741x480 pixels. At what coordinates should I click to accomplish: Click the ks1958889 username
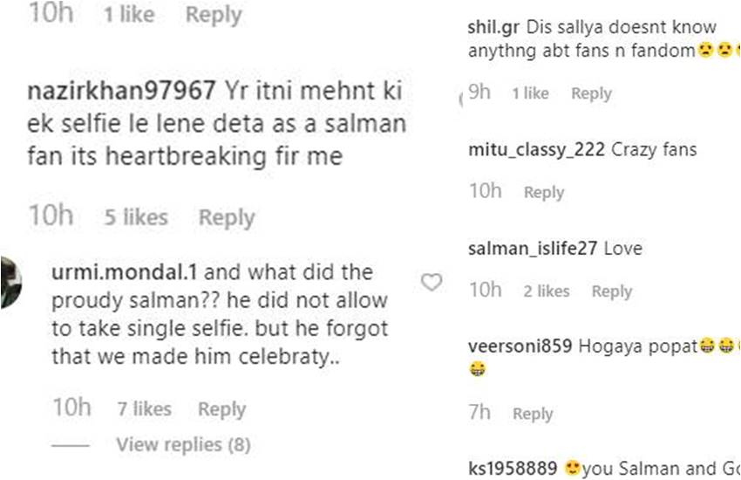[x=513, y=468]
